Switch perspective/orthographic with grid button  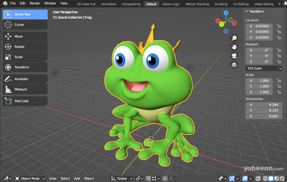pyautogui.click(x=234, y=64)
